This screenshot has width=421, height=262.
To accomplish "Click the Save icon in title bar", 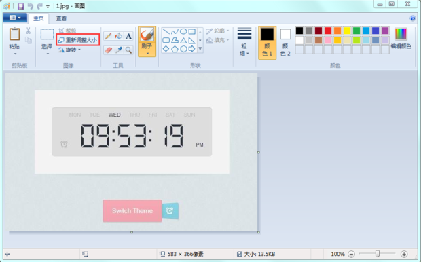I will click(20, 6).
